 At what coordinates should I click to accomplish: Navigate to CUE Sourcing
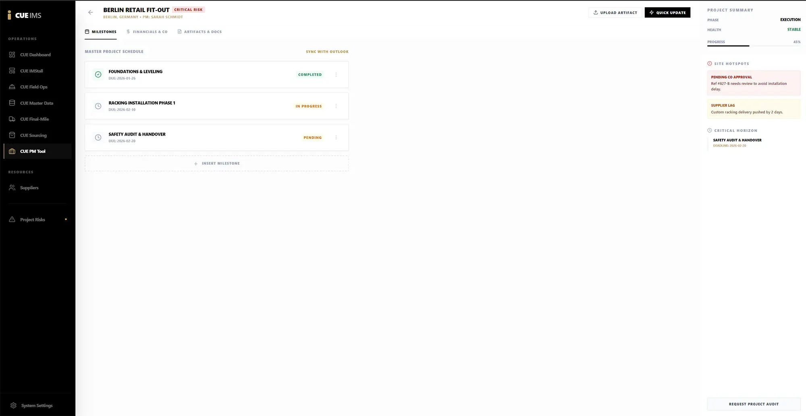point(33,135)
